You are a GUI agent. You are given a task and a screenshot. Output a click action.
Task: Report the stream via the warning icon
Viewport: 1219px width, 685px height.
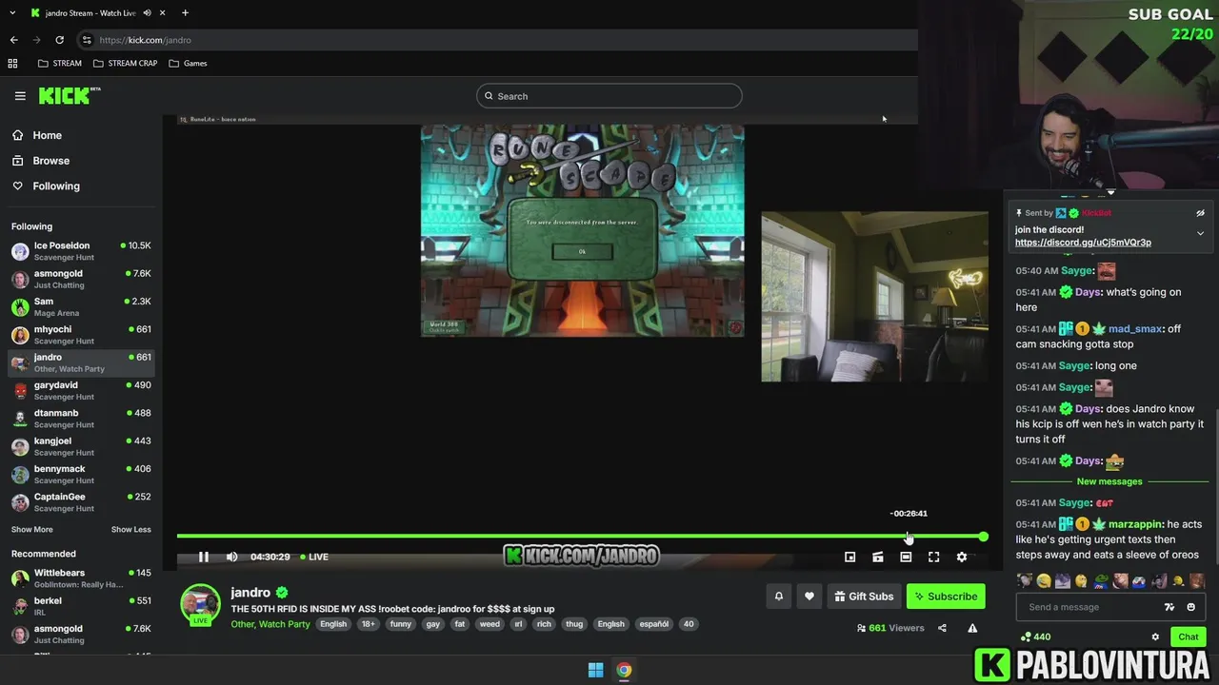[972, 628]
